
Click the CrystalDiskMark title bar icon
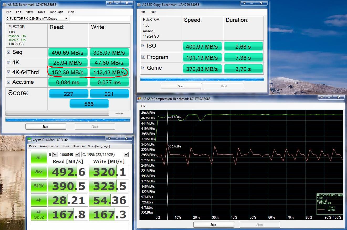29,140
